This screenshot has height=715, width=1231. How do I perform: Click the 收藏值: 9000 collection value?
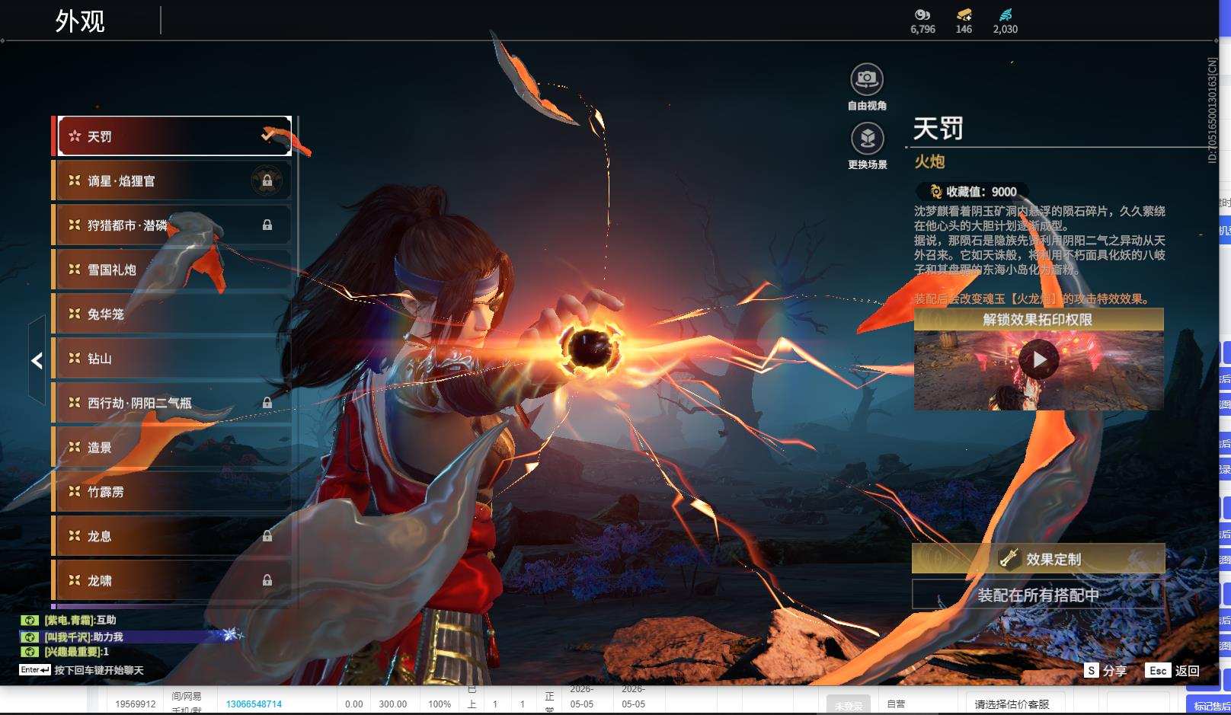click(981, 192)
